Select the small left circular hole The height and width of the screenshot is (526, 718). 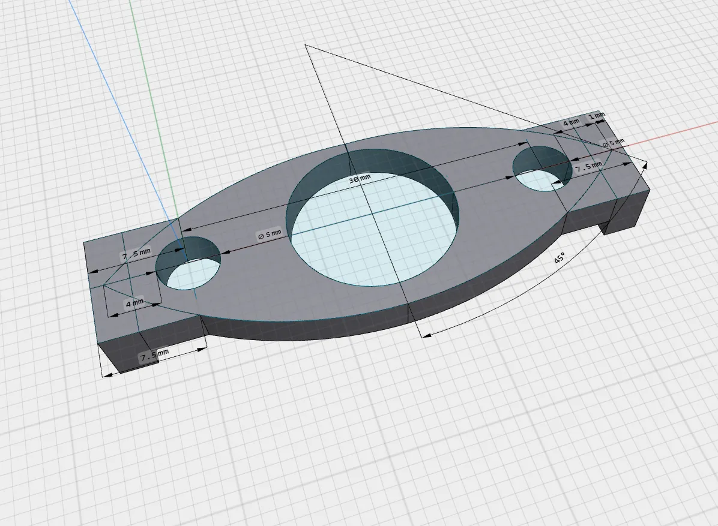point(188,263)
